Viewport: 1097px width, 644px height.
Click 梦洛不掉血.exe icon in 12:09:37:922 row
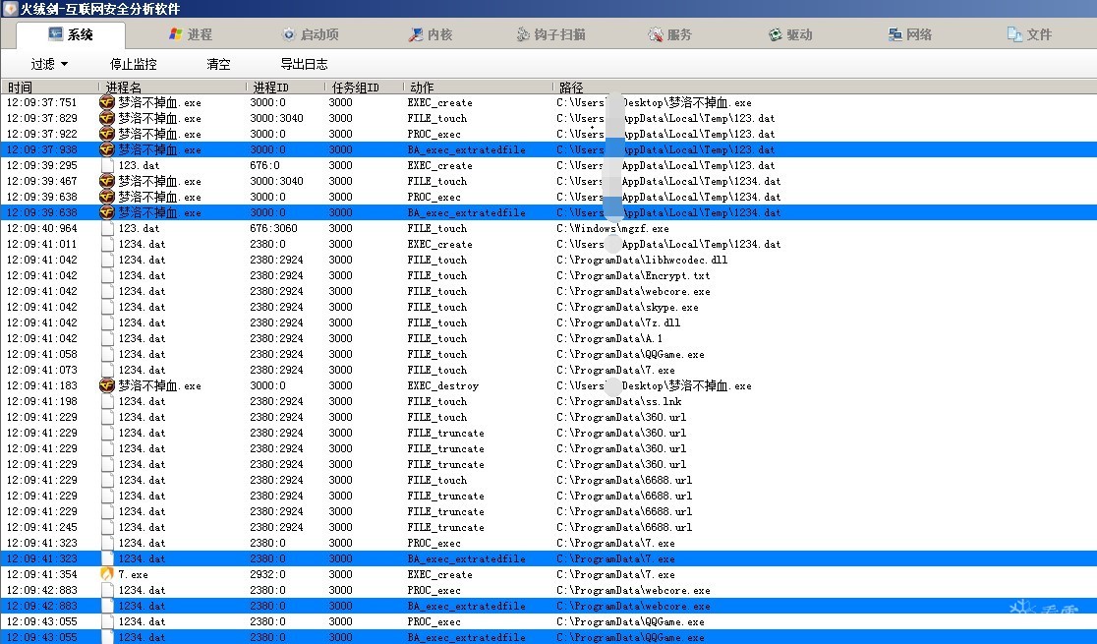click(107, 134)
